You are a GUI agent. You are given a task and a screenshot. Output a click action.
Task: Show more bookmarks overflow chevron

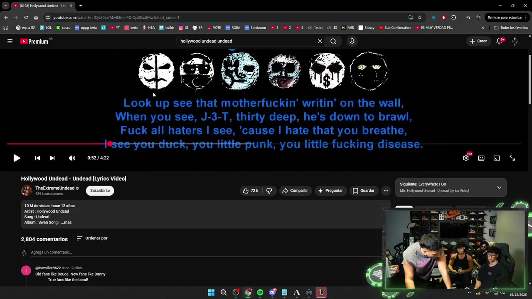point(483,28)
